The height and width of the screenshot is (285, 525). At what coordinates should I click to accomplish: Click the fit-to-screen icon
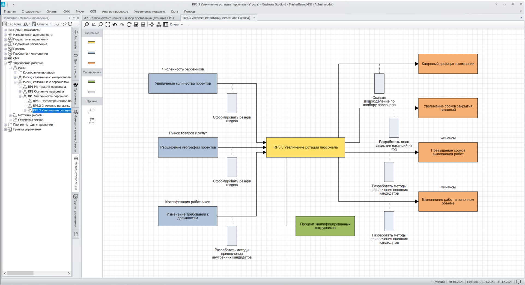pos(108,25)
